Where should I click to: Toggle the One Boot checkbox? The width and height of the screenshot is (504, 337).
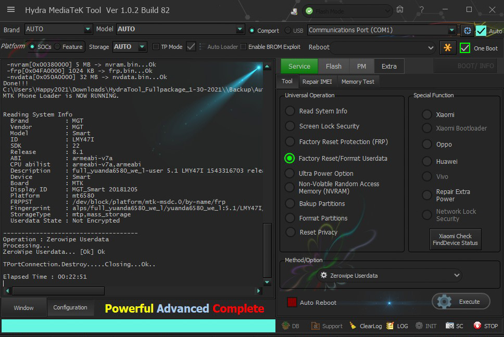click(465, 48)
